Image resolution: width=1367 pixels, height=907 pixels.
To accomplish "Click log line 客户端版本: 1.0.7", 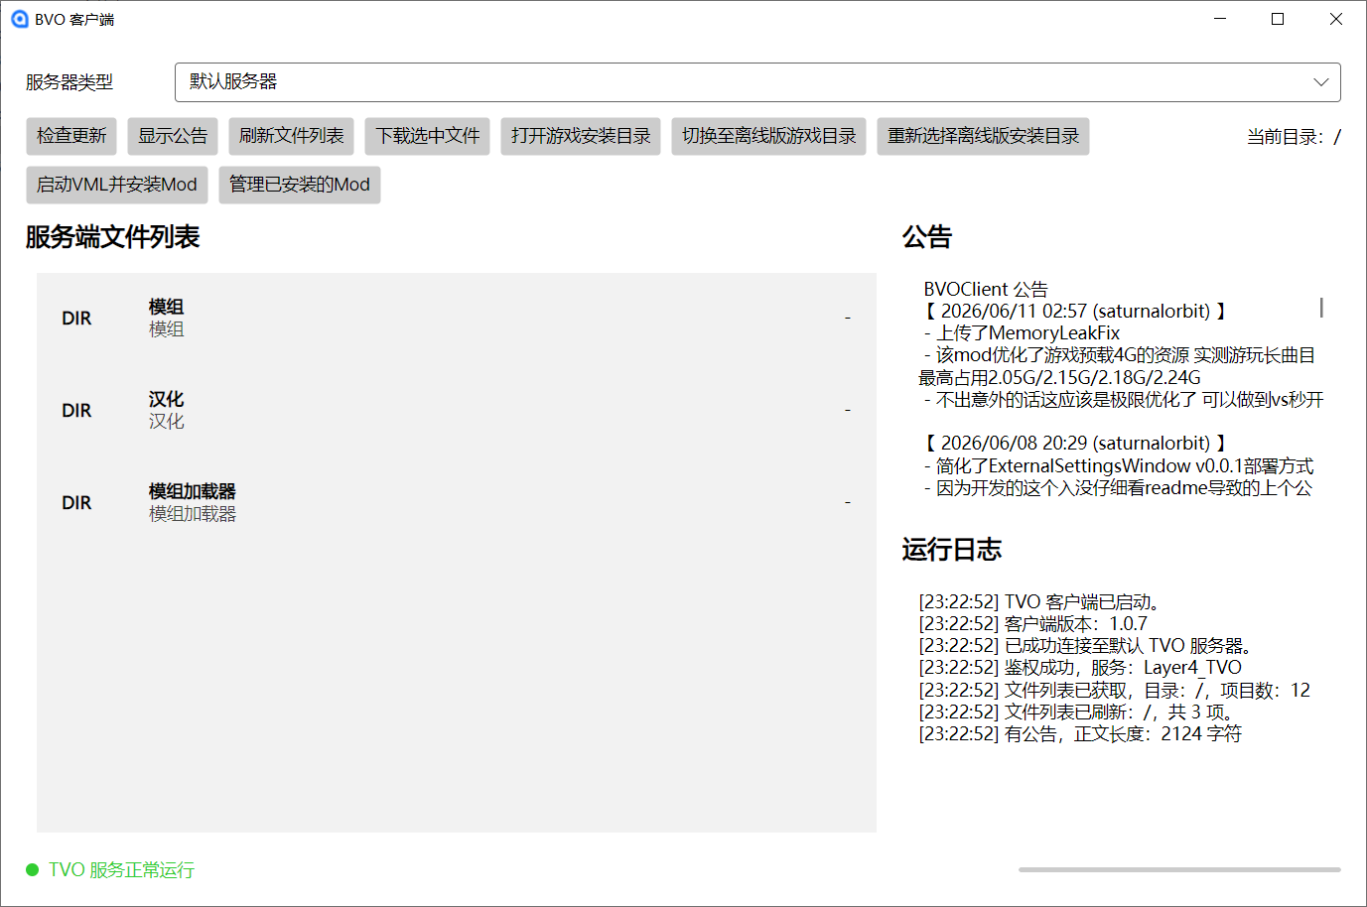I will (1033, 624).
